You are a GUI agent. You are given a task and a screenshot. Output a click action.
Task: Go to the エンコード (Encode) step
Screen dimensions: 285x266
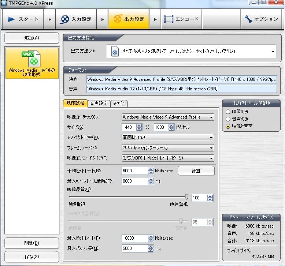[x=181, y=19]
